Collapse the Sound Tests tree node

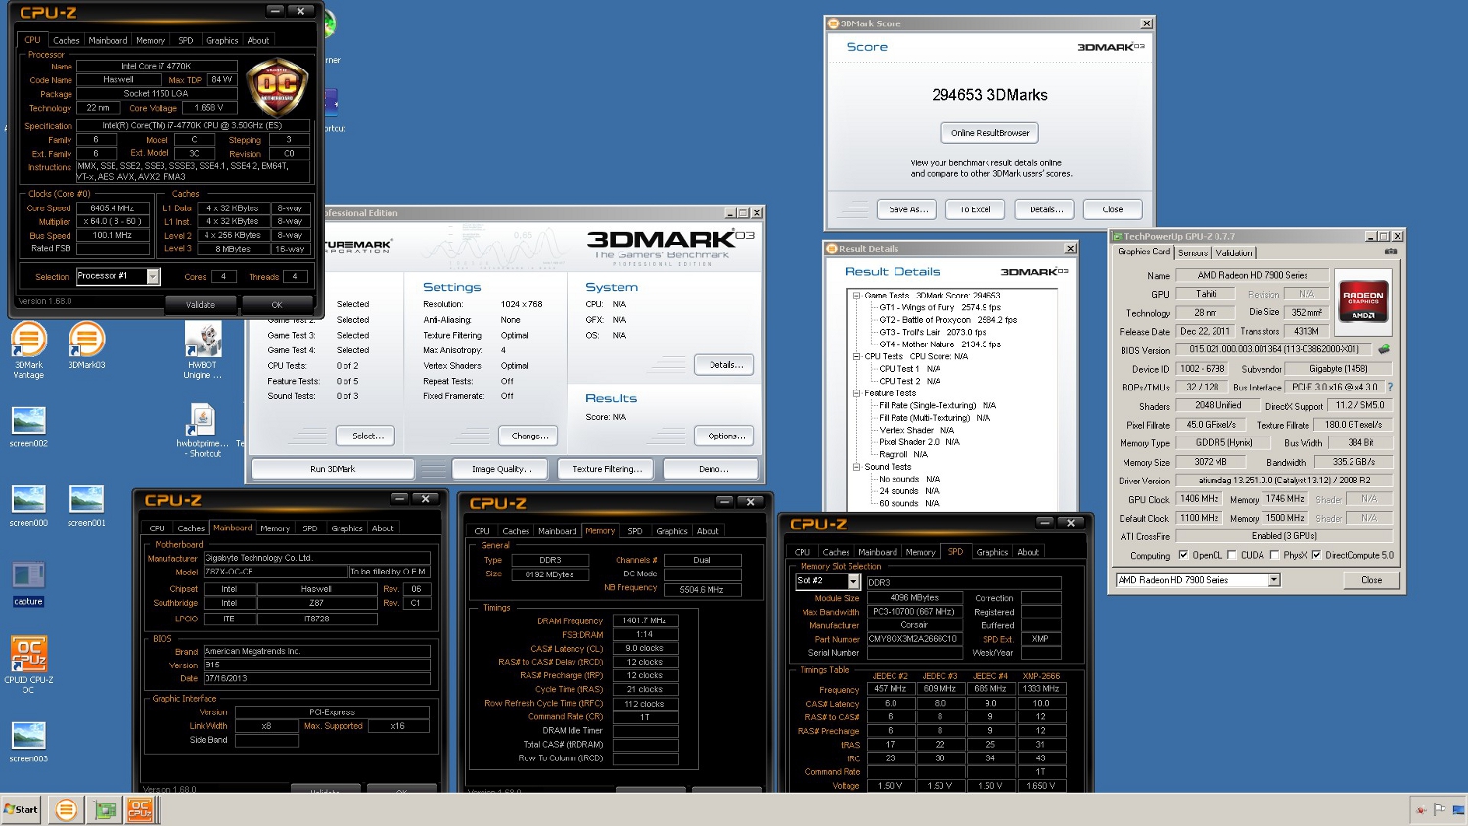(x=856, y=467)
